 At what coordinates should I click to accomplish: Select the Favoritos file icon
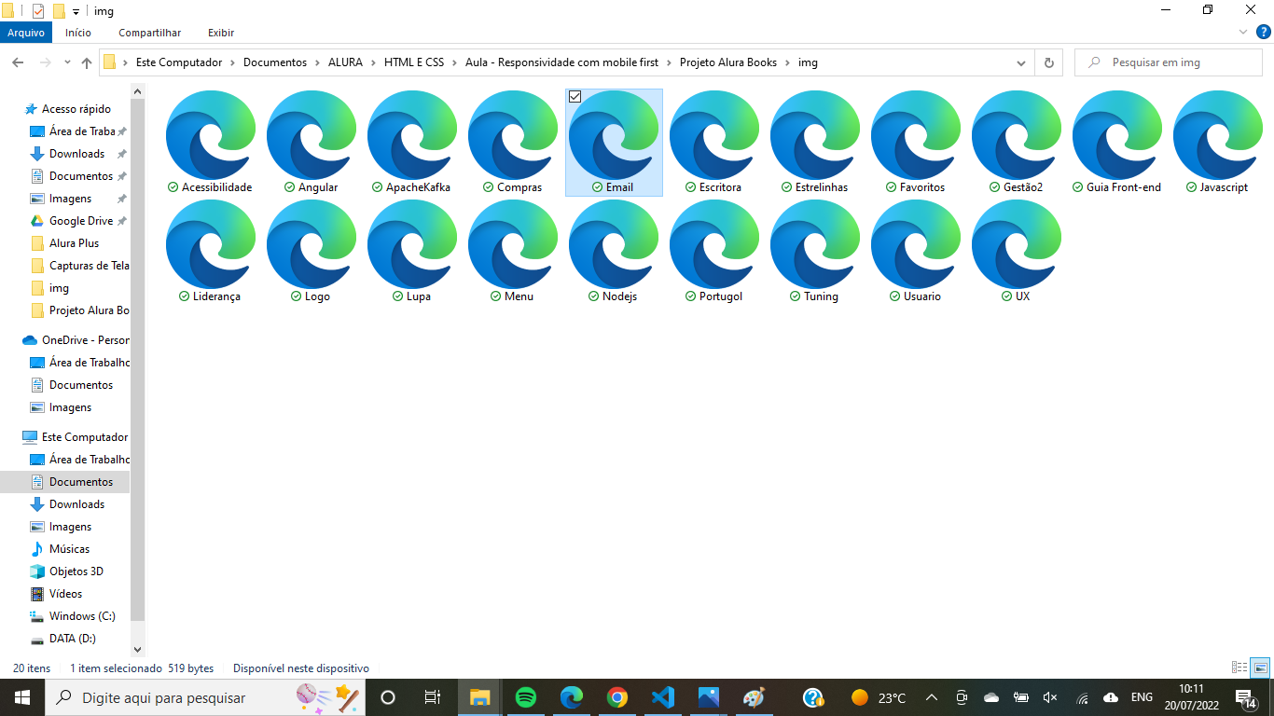pos(916,135)
